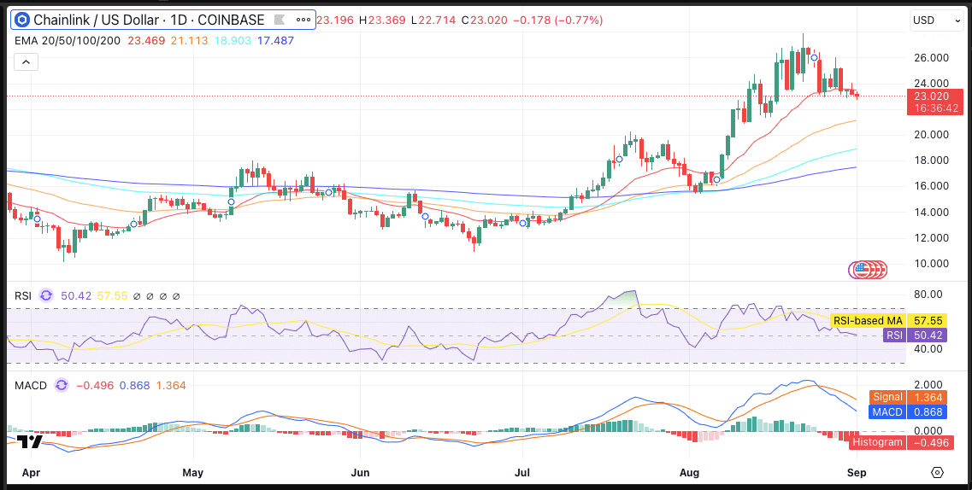Click the Jul label on the time axis
972x490 pixels.
(x=522, y=473)
